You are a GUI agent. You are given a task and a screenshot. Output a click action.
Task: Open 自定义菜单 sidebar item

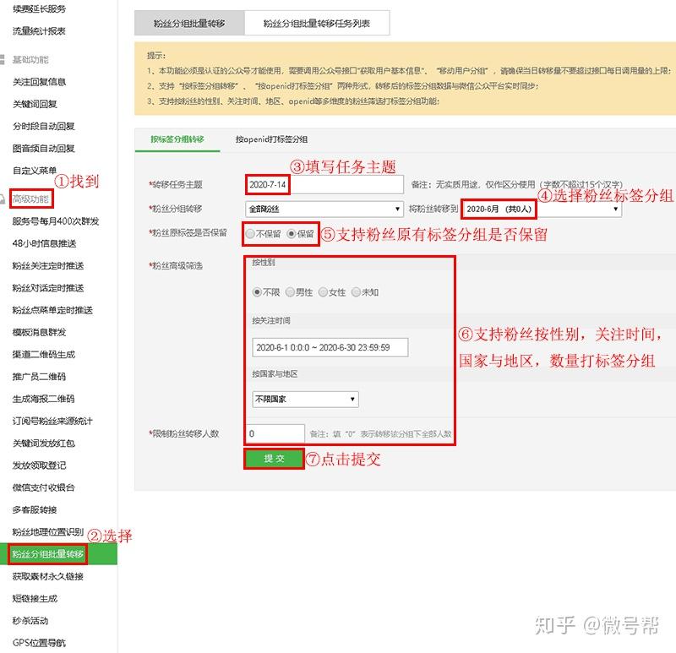(35, 171)
